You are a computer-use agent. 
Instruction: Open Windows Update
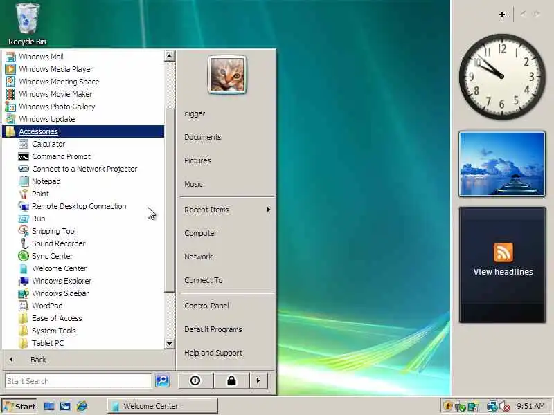click(40, 119)
